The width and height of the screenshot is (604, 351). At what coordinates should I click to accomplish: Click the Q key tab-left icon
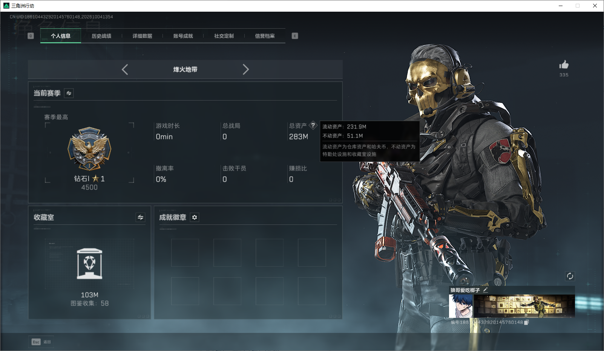tap(31, 36)
